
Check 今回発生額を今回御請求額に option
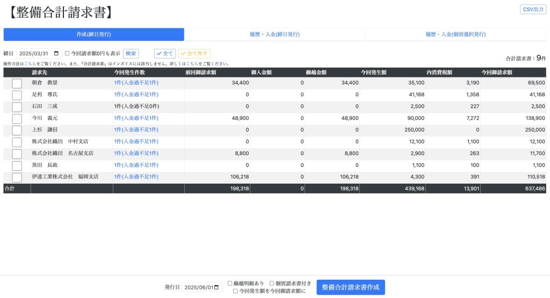(235, 291)
